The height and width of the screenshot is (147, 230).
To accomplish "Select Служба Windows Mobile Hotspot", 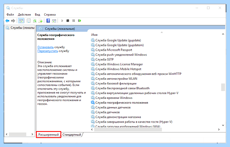I will [116, 69].
